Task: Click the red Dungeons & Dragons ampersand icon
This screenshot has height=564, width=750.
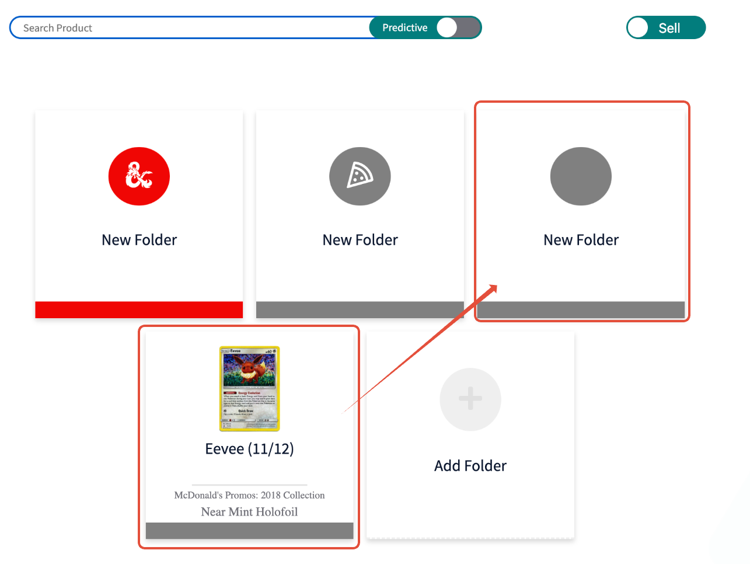Action: coord(139,176)
